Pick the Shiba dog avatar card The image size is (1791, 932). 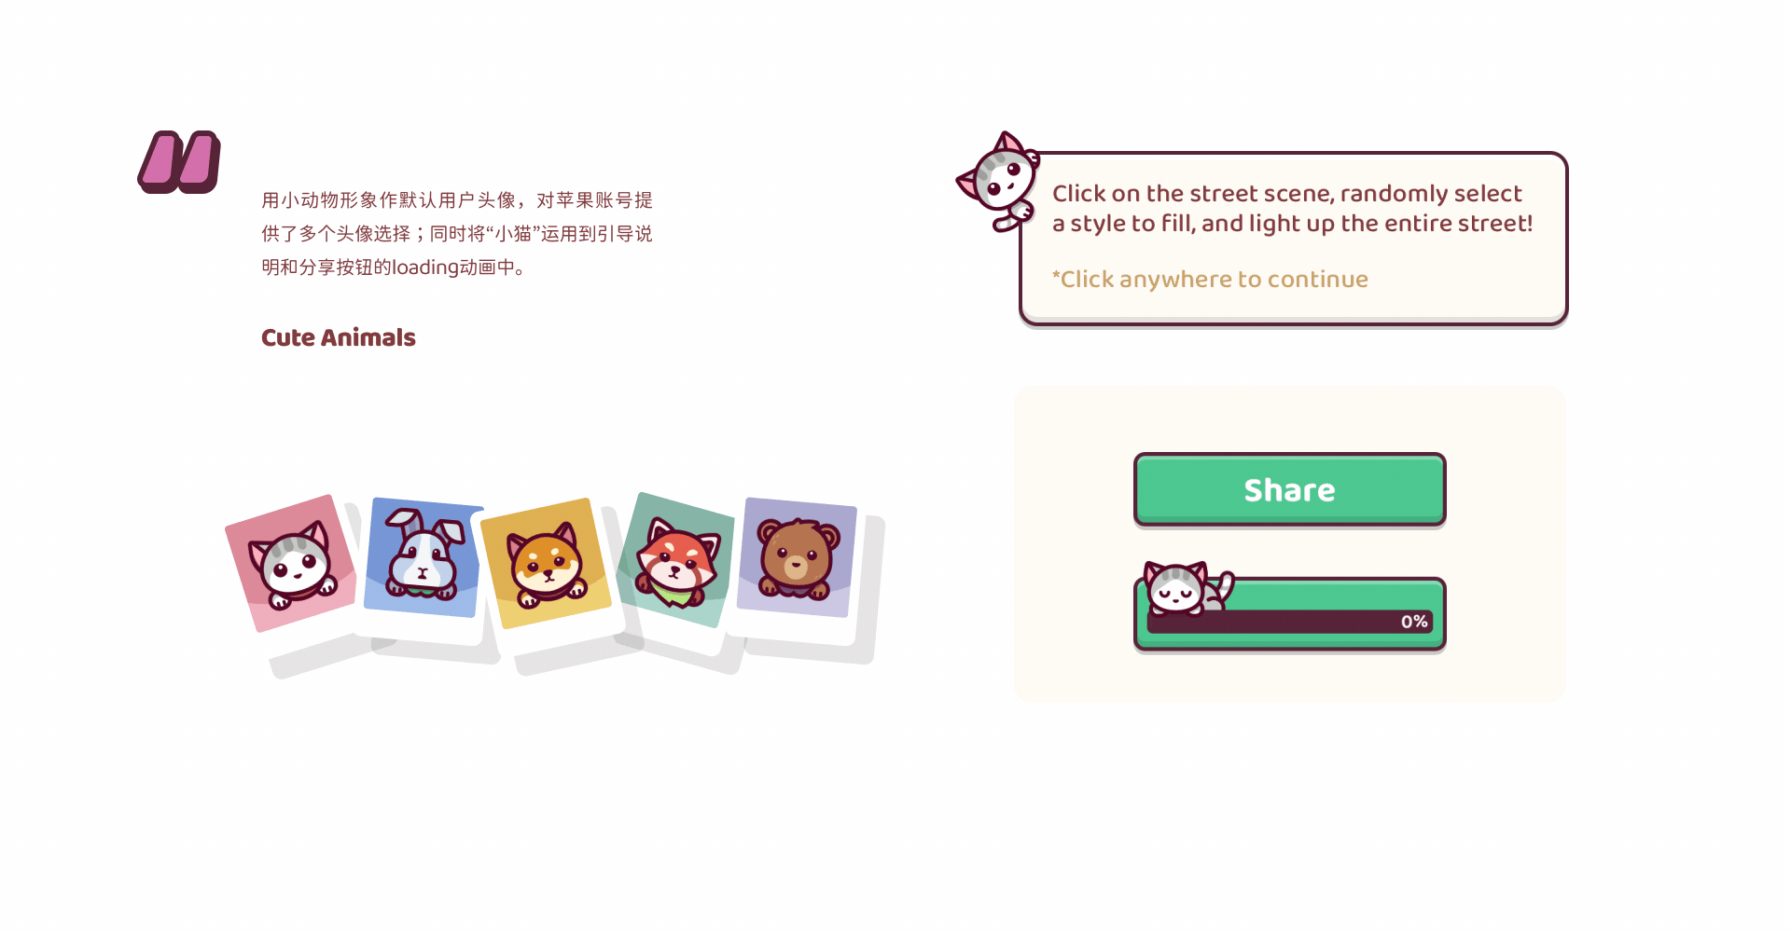tap(546, 563)
